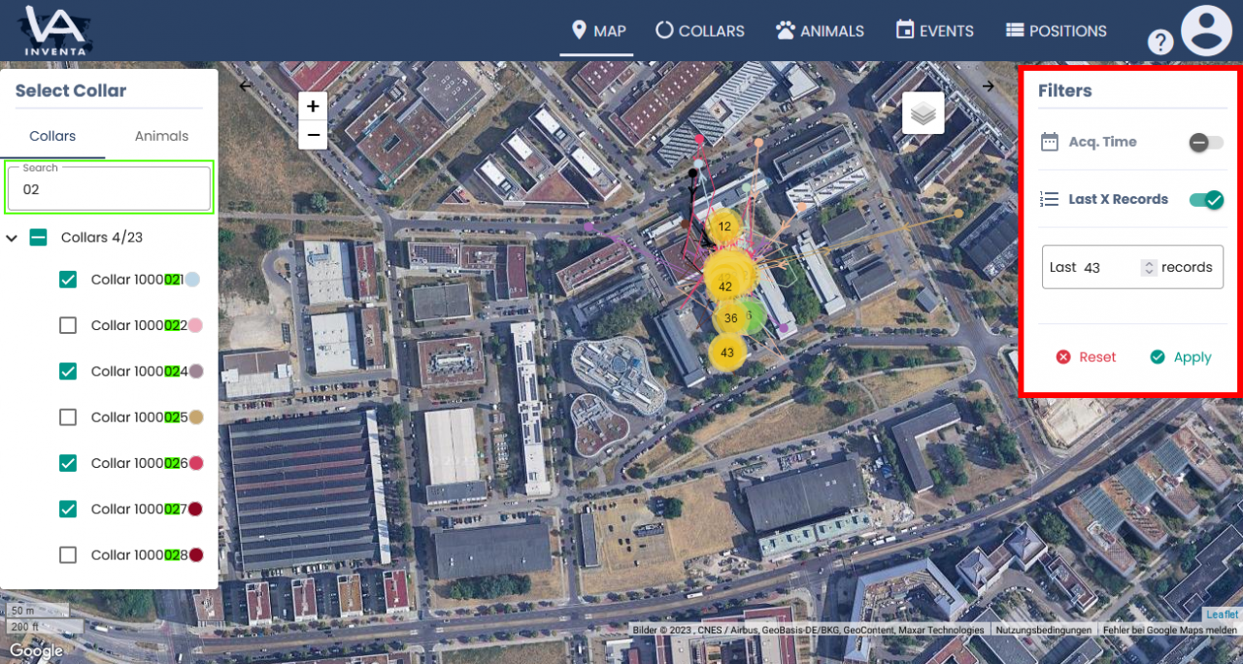
Task: Click the left arrow on map
Action: pos(246,85)
